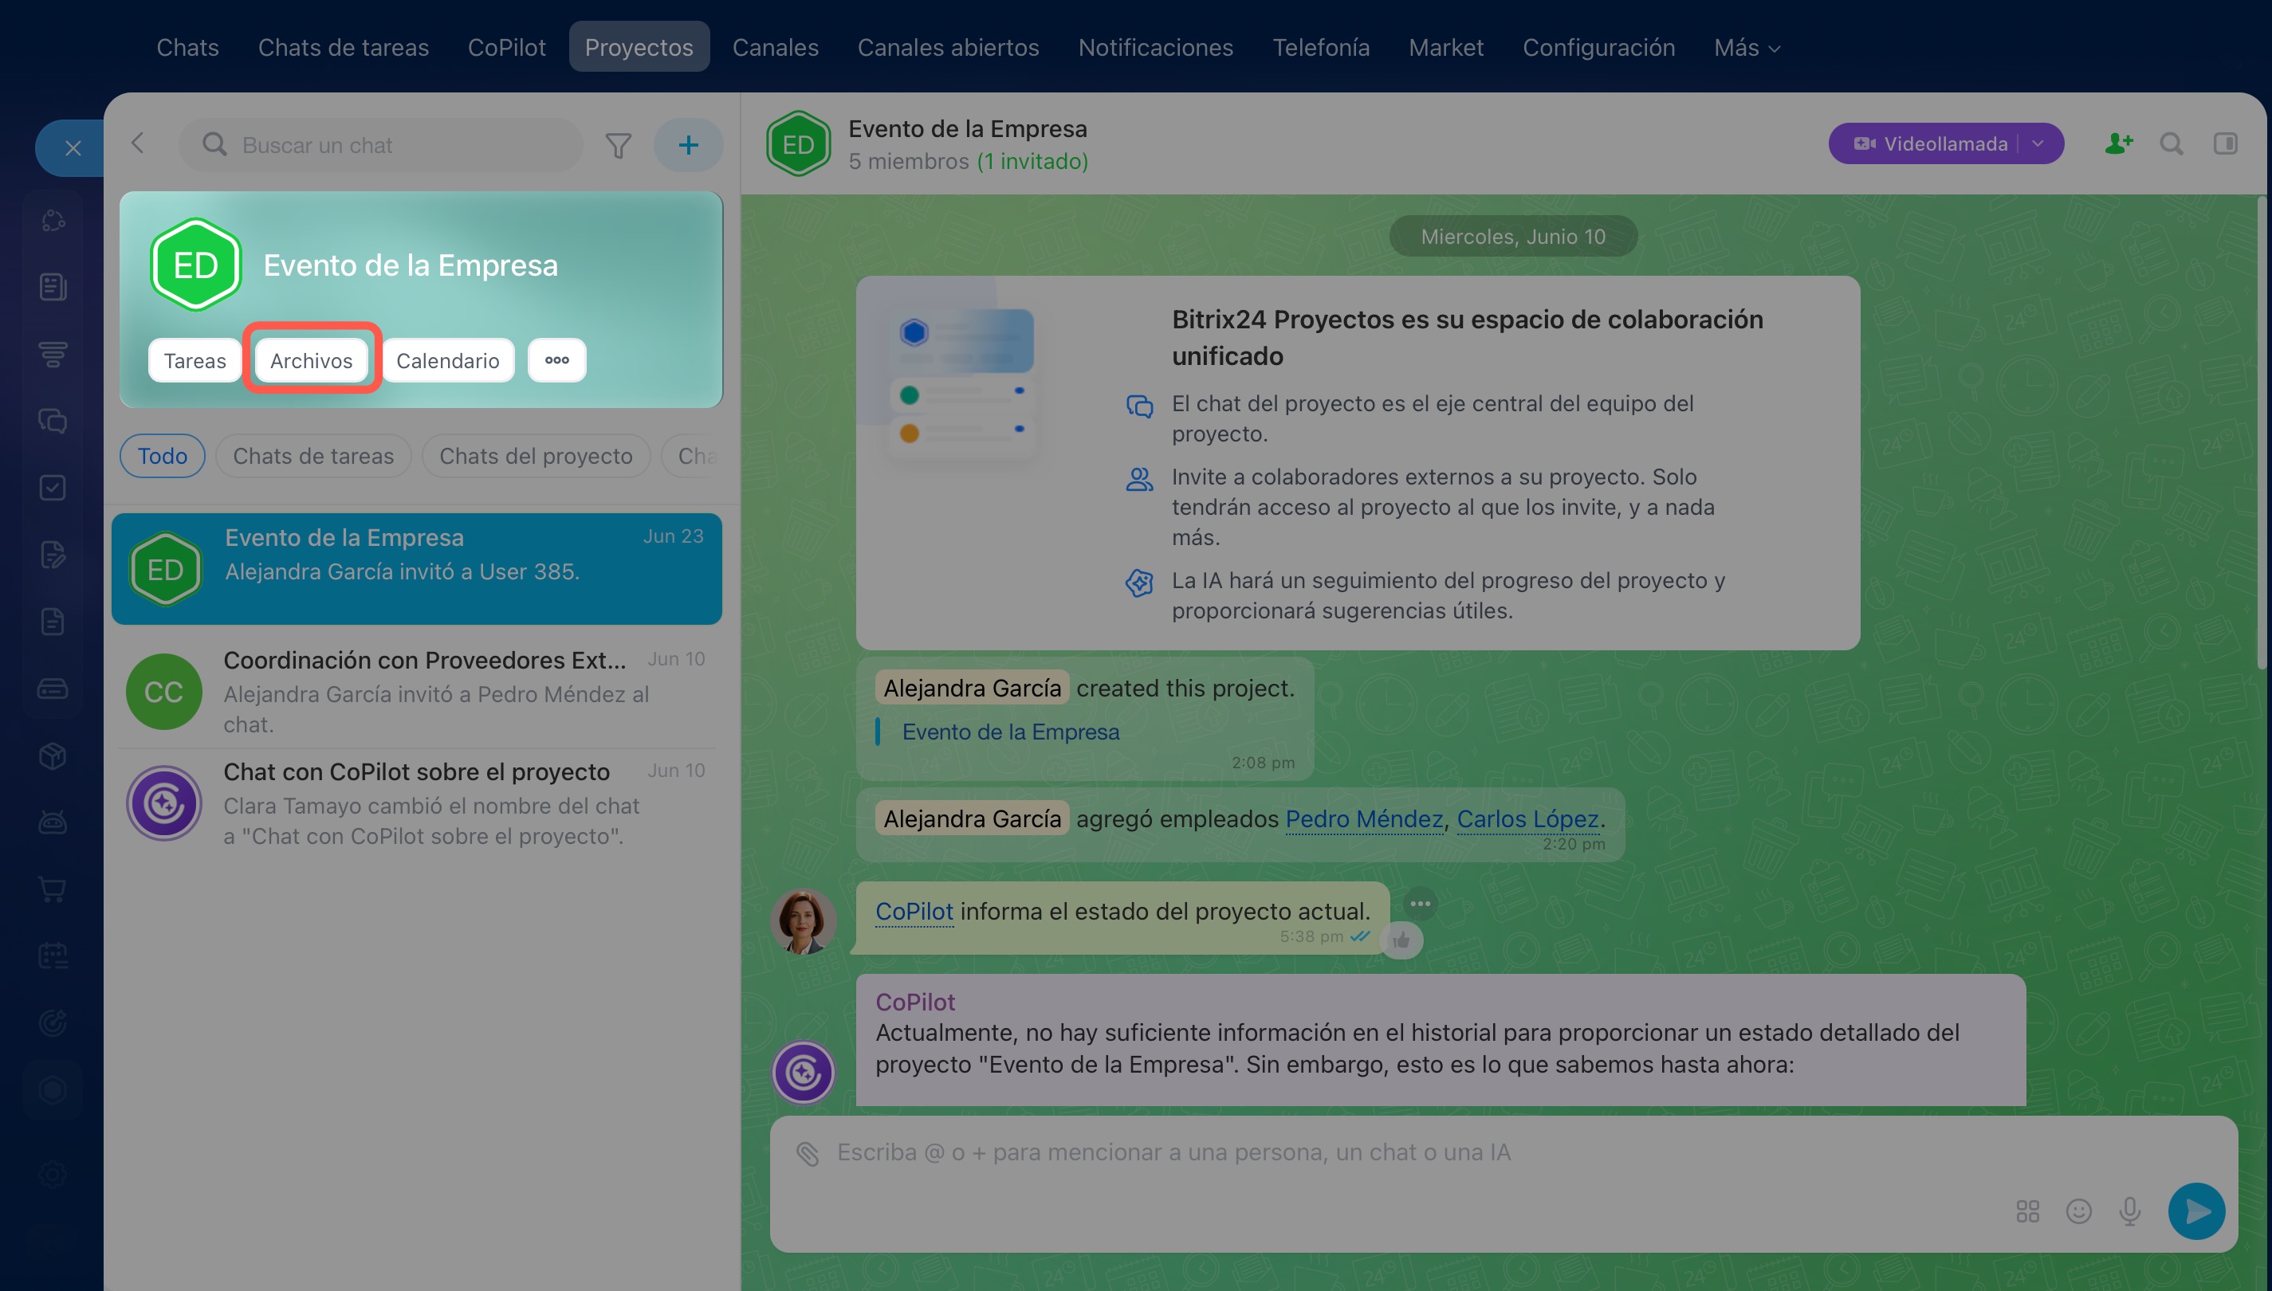Switch to the Canales tab
This screenshot has width=2272, height=1291.
(775, 47)
